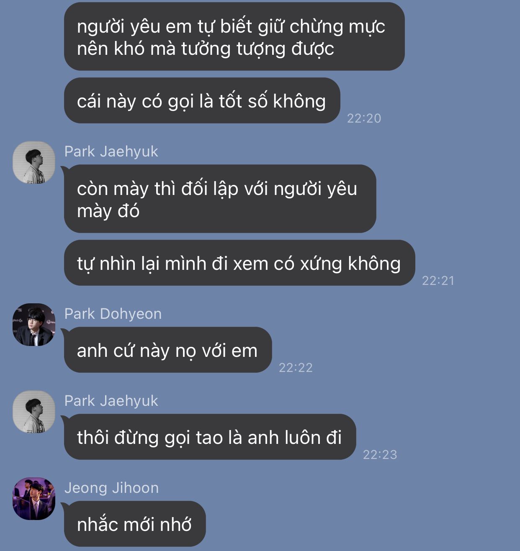Tap message "thôi đừng gọi tao là anh luôn đi"
520x551 pixels.
point(210,437)
